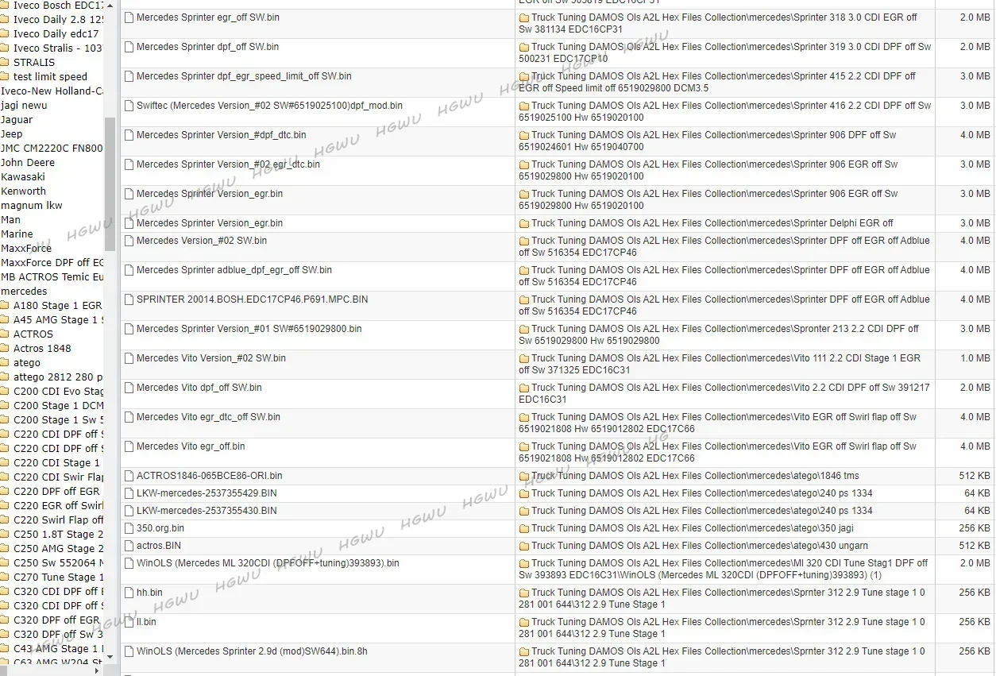Image resolution: width=996 pixels, height=676 pixels.
Task: Click the file icon beside ll.bin
Action: (x=129, y=622)
